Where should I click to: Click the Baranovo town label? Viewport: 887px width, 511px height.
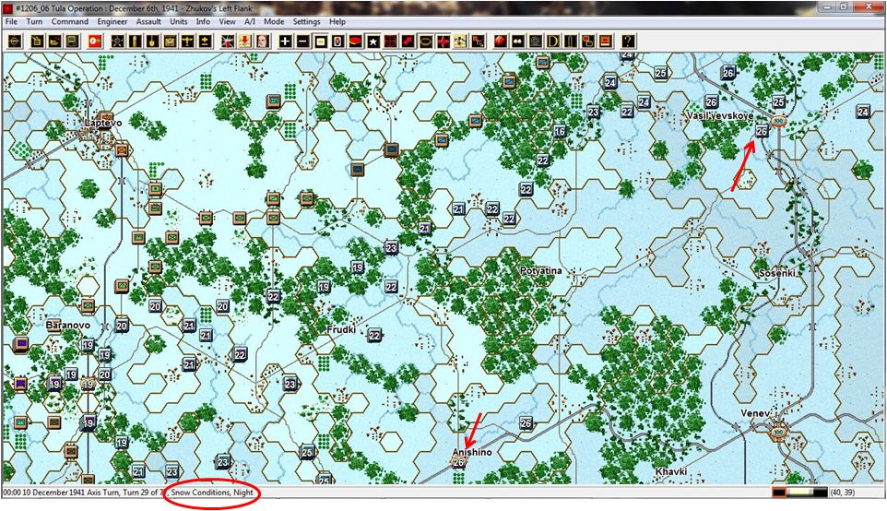(x=68, y=326)
